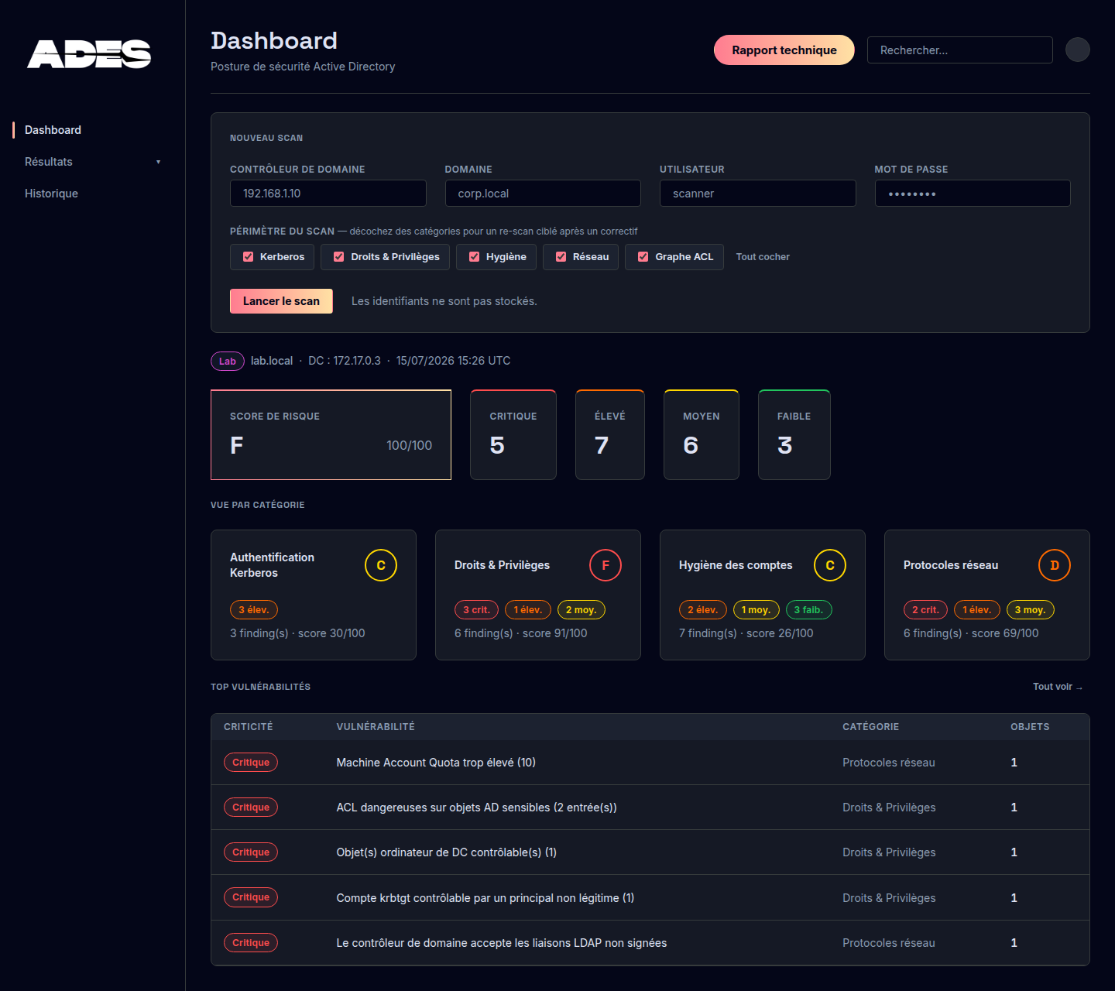Open the Critique count card
The height and width of the screenshot is (991, 1115).
[513, 435]
